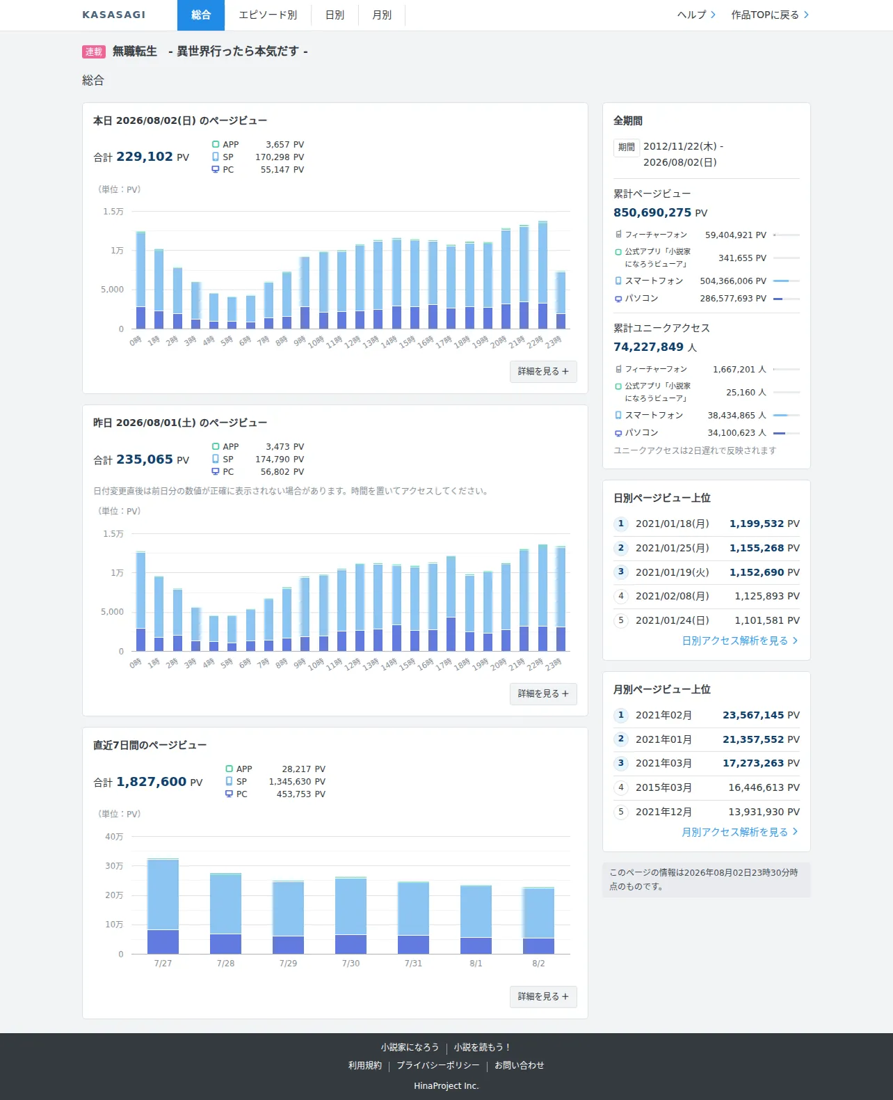Click the rank 1 badge in daily pageview ranking
The height and width of the screenshot is (1100, 893).
(621, 524)
